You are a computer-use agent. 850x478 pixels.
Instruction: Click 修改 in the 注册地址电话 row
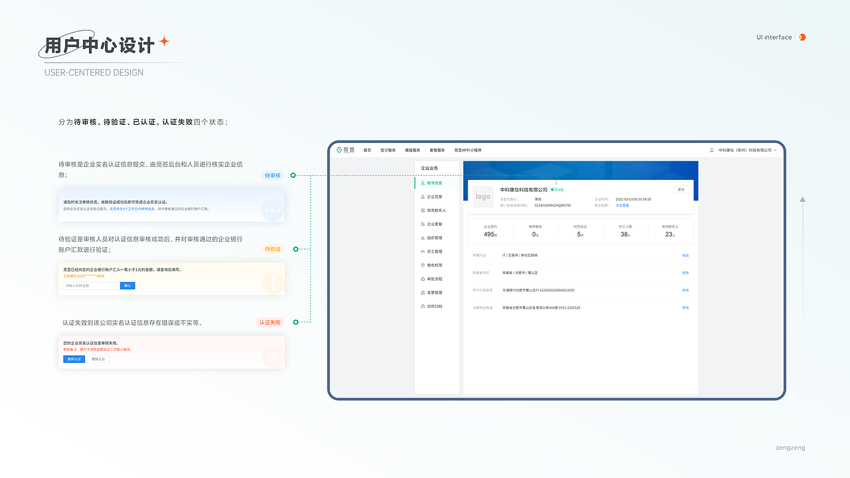pos(685,307)
